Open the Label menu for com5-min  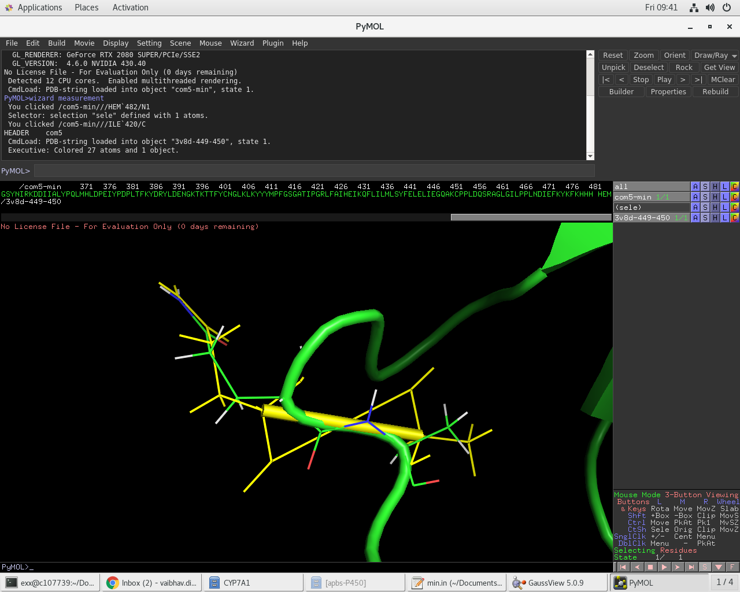(x=724, y=197)
